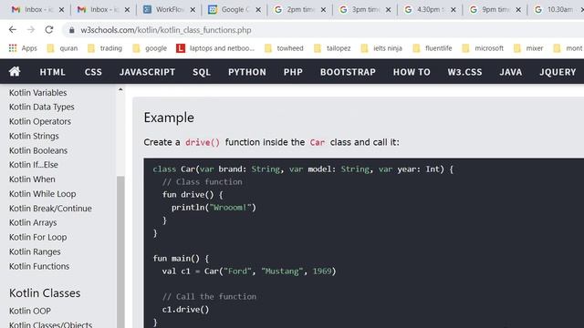Close the first Gmail Inbox tab
This screenshot has height=328, width=584.
pyautogui.click(x=61, y=10)
